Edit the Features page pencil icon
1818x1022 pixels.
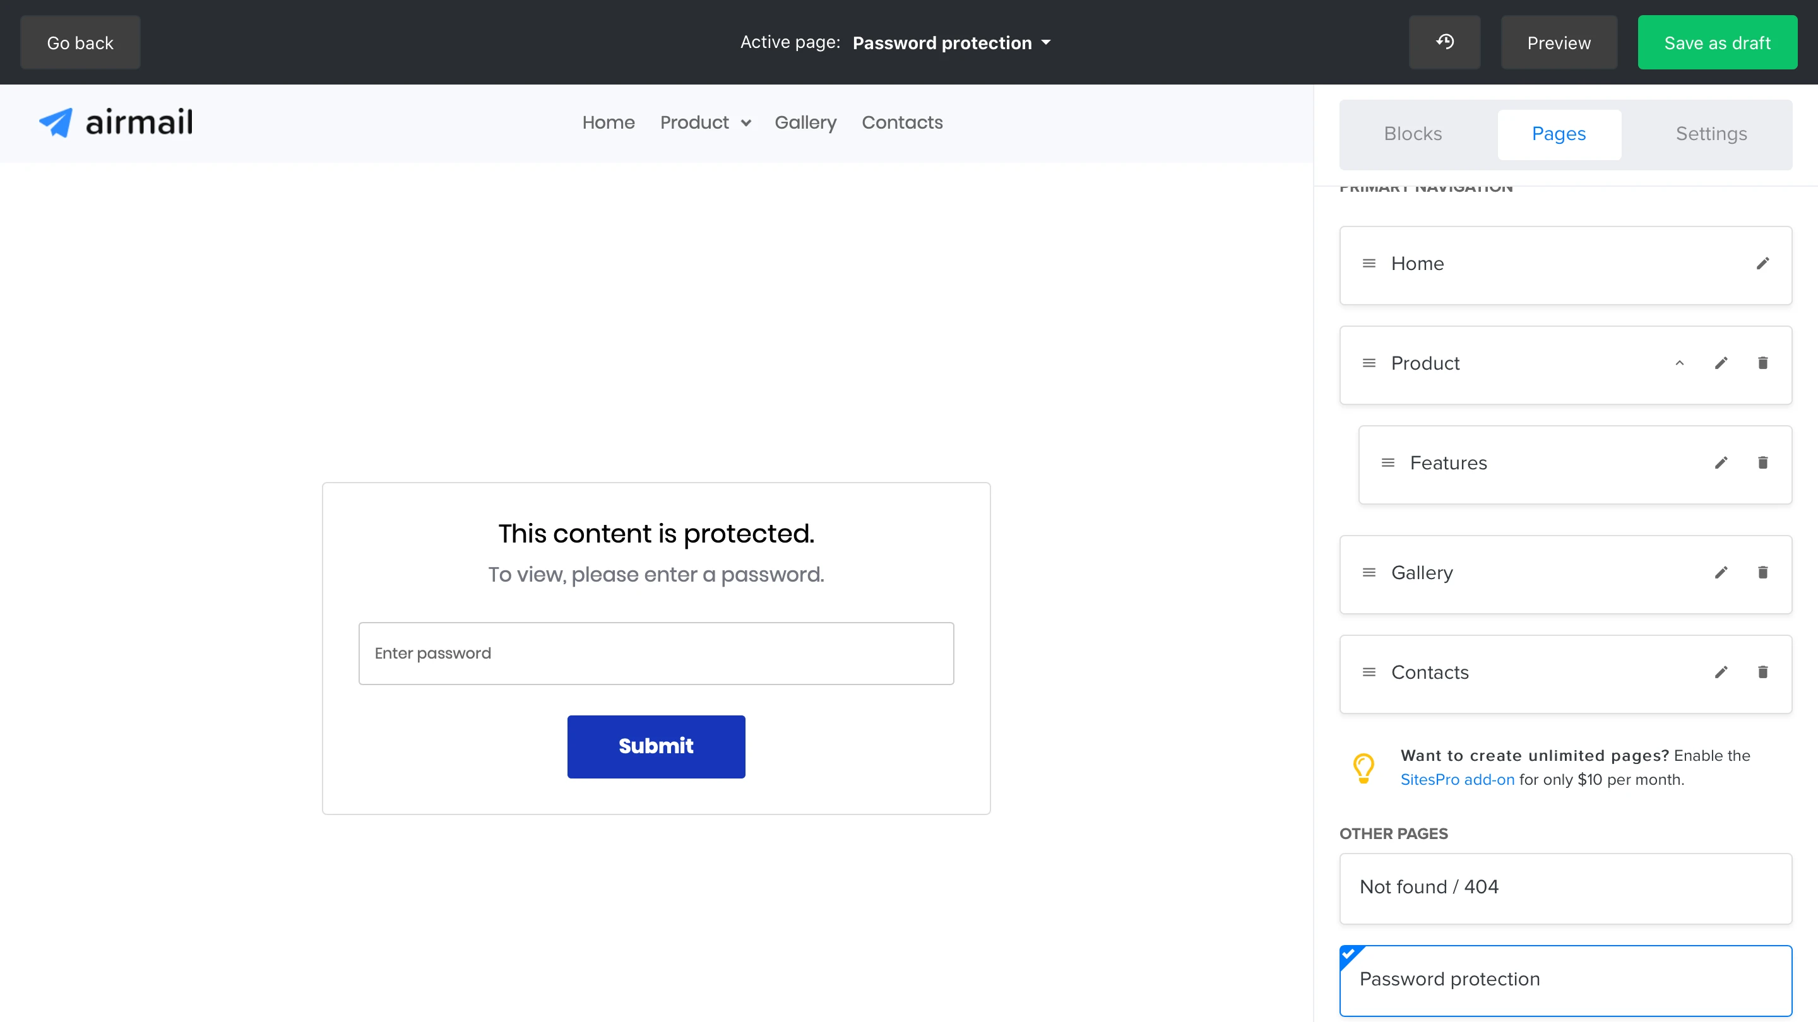(1721, 462)
